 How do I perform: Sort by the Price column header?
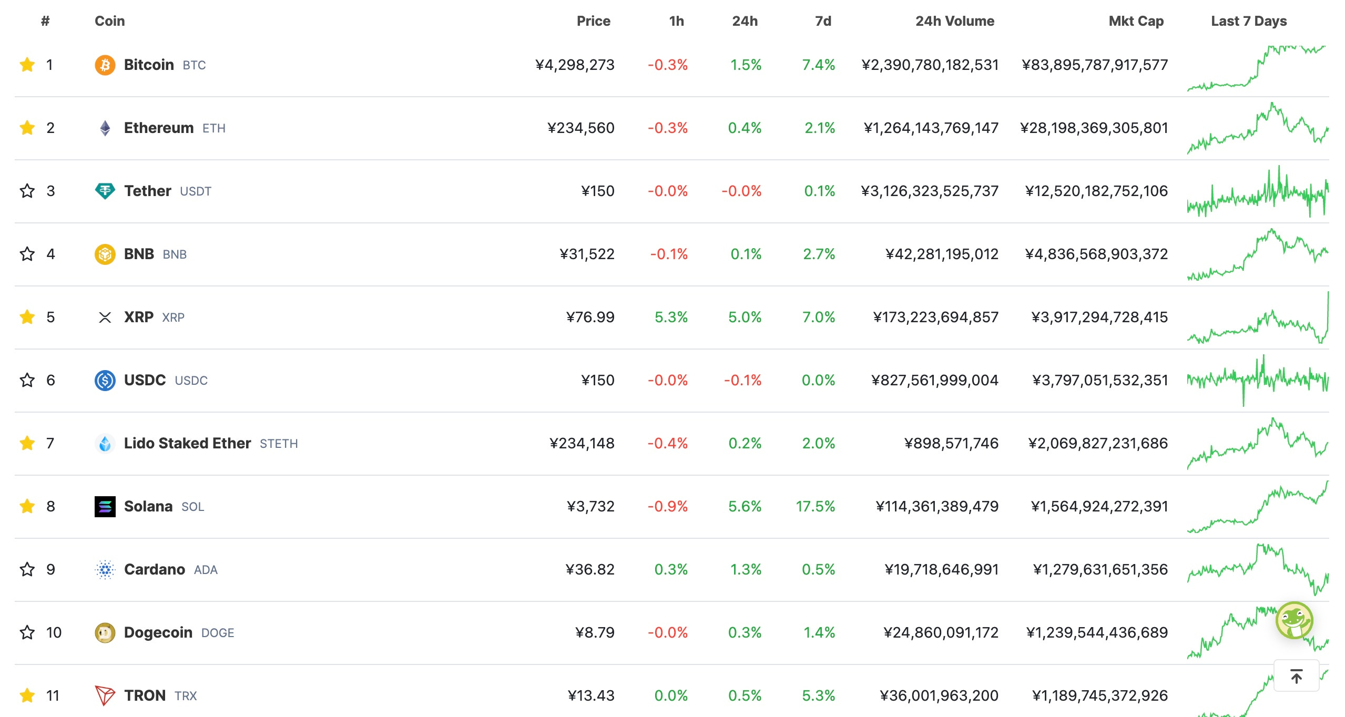click(594, 21)
